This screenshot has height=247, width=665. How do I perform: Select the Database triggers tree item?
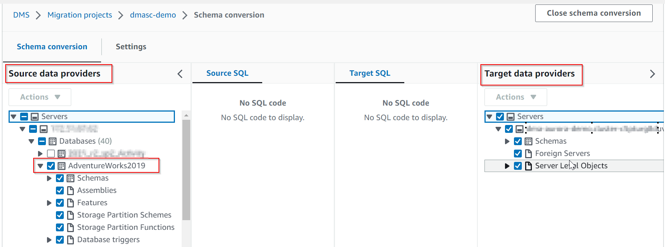point(108,240)
